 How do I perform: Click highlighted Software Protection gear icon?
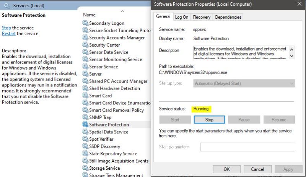click(85, 124)
